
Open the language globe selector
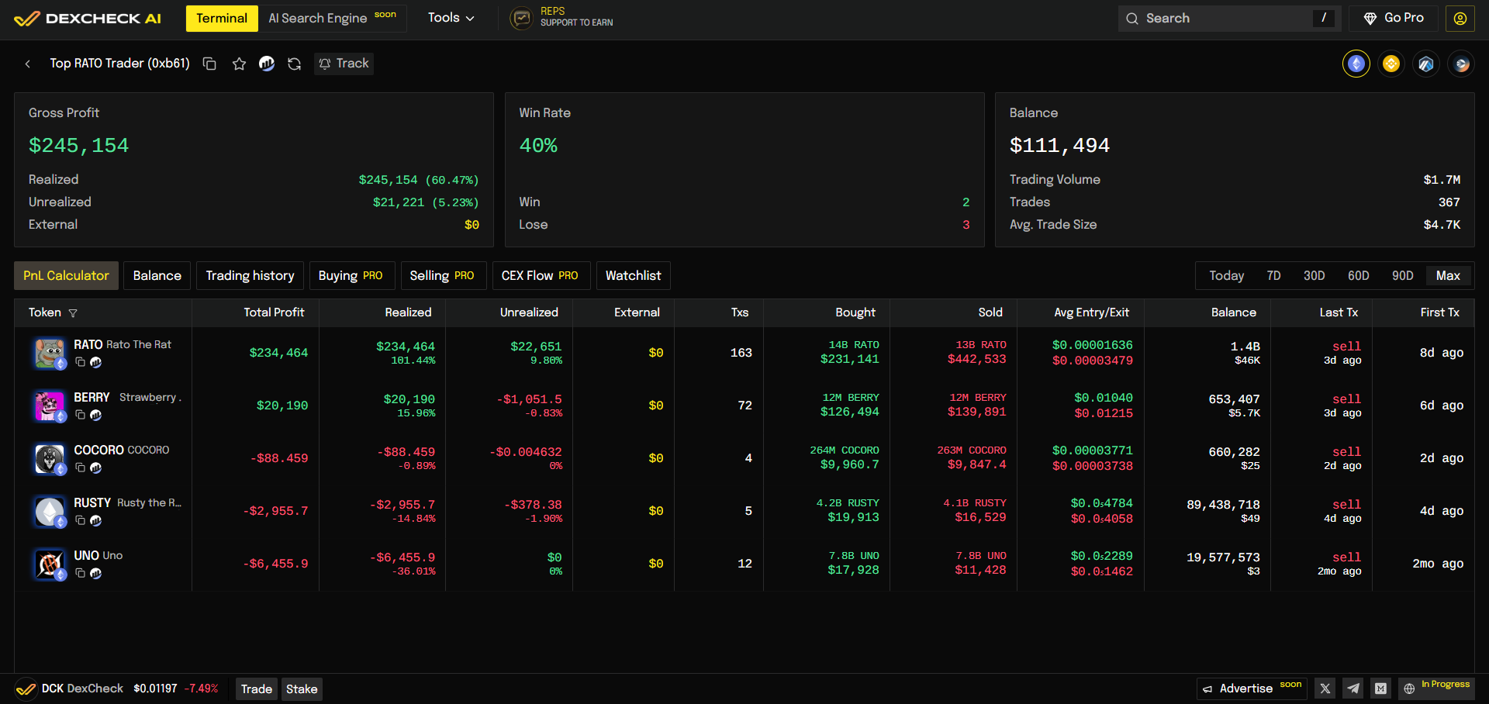tap(1409, 688)
